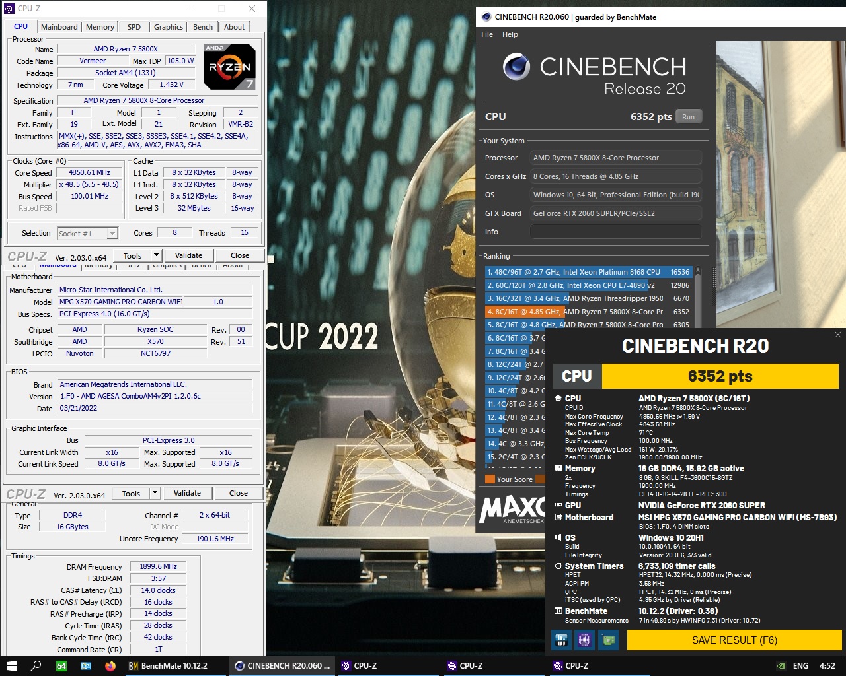846x676 pixels.
Task: Select highlighted ranking entry 6352 score
Action: click(x=588, y=312)
